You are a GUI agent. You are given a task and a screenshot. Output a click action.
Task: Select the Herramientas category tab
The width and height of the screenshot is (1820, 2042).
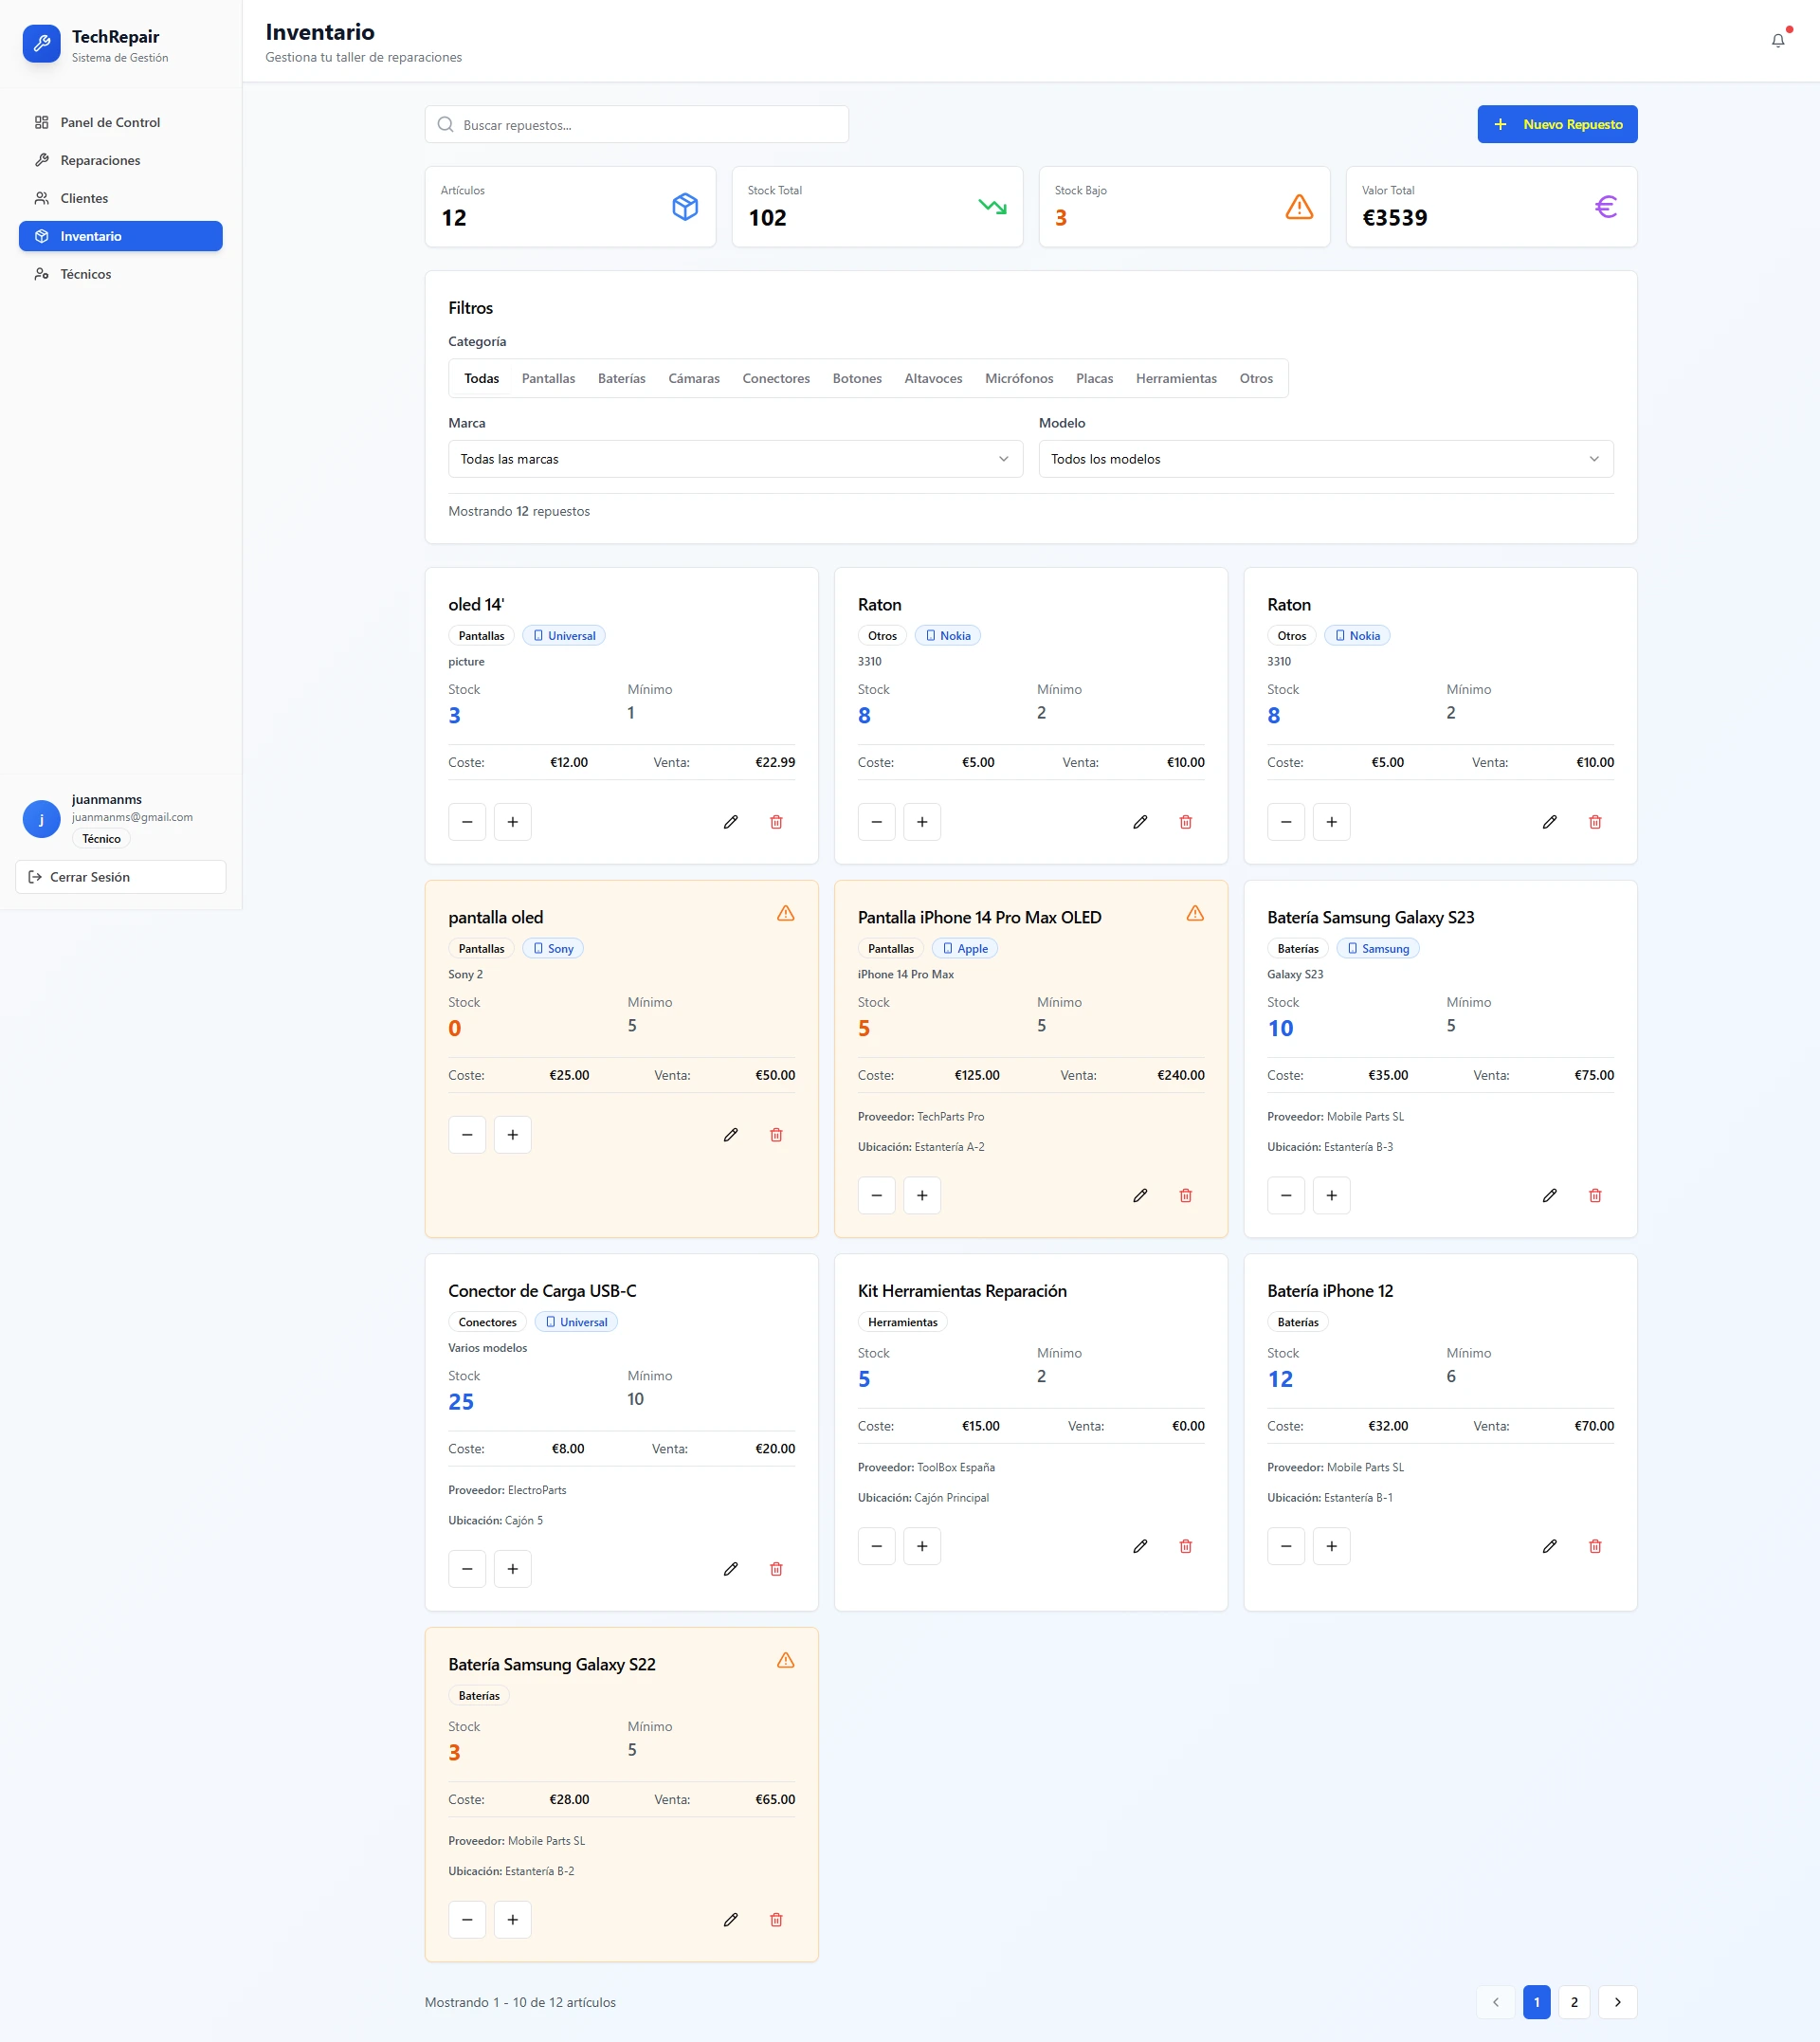coord(1176,378)
